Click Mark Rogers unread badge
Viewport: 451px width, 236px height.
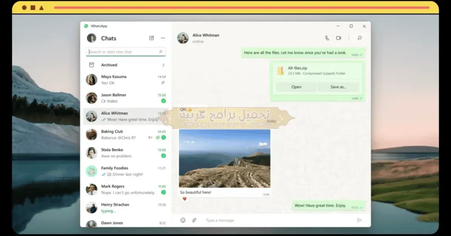pyautogui.click(x=163, y=192)
